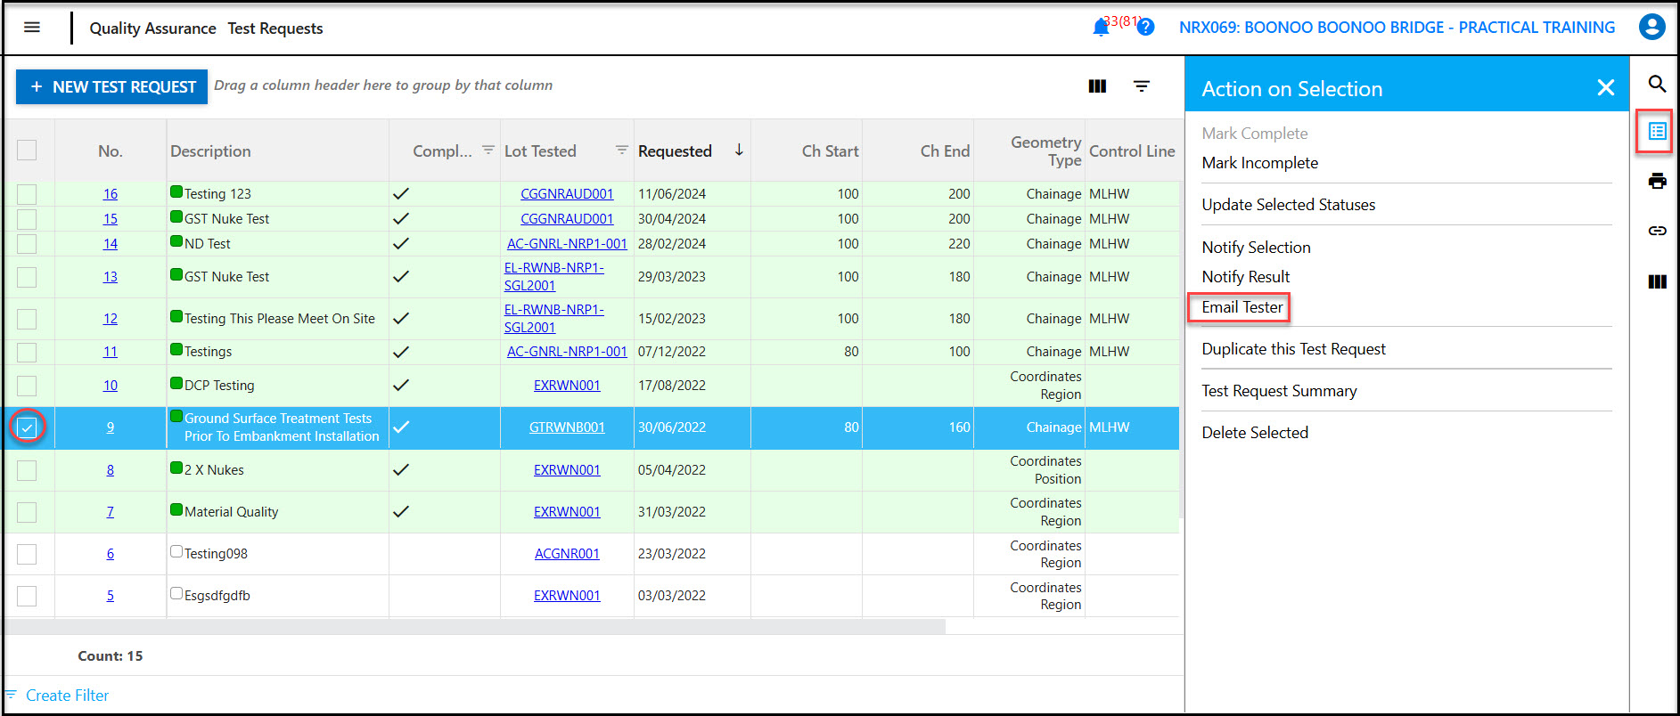Open lot link ACGNR001
This screenshot has height=716, width=1680.
click(x=567, y=553)
